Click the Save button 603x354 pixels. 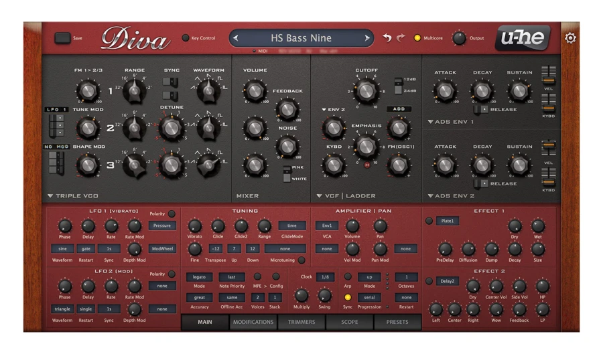[x=62, y=38]
